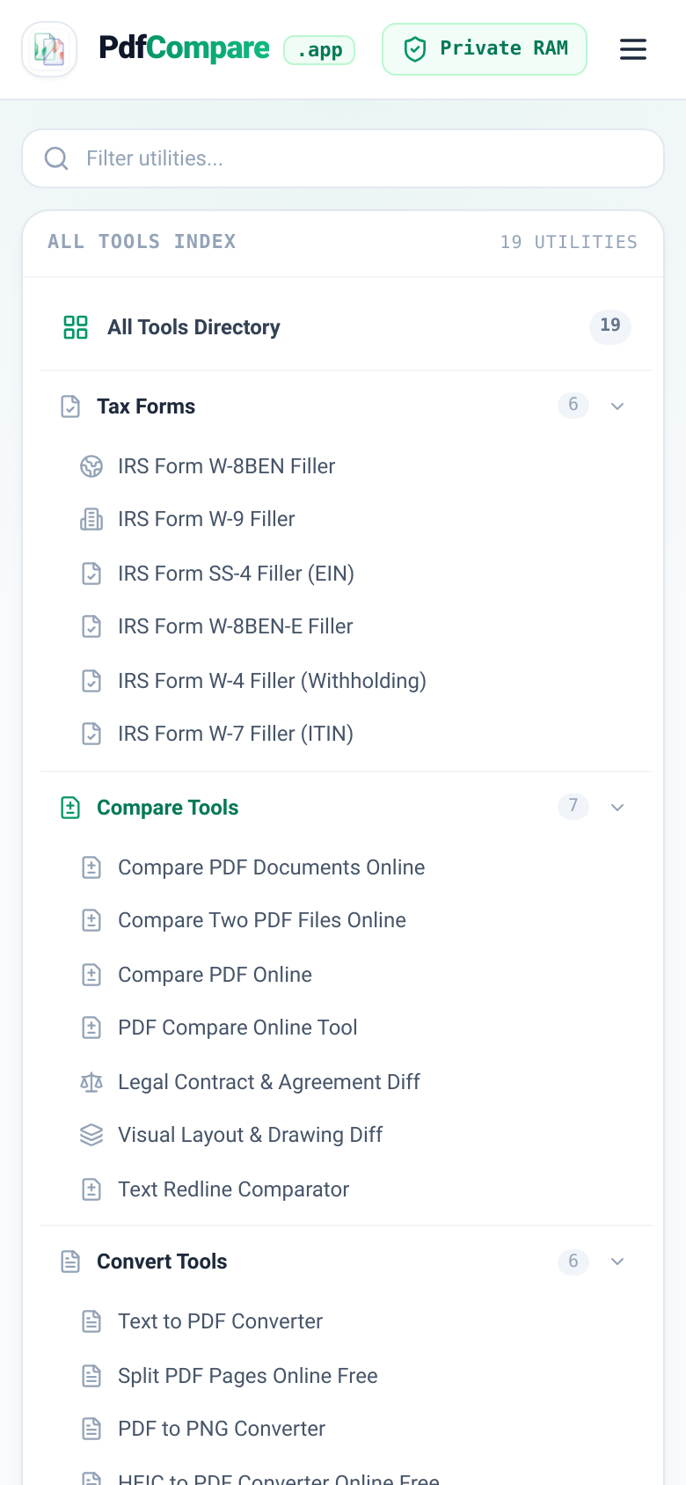Click the Private RAM badge
The image size is (686, 1485).
click(x=485, y=49)
